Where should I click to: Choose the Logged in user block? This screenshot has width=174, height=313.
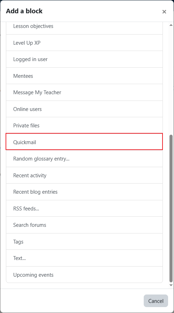tap(85, 59)
